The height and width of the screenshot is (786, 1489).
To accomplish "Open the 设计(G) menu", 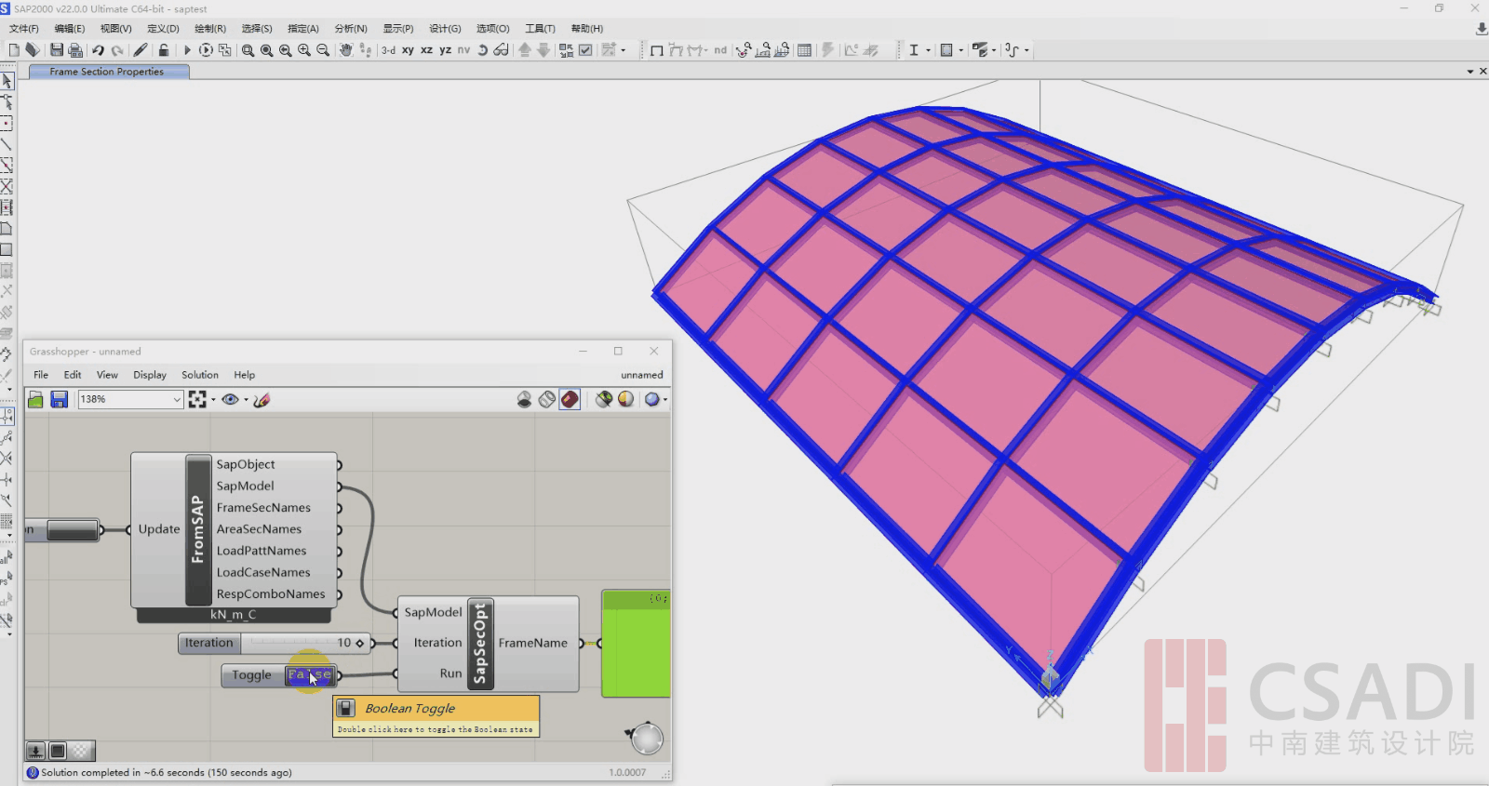I will (x=445, y=29).
